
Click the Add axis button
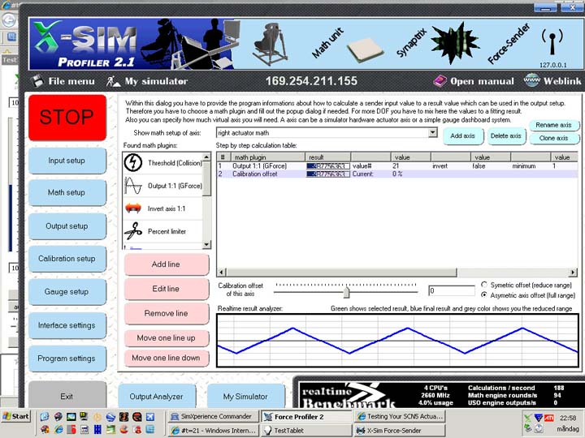point(462,136)
